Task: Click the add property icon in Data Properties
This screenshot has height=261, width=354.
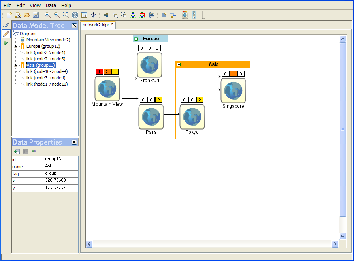Action: pyautogui.click(x=17, y=151)
